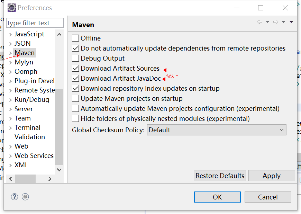
Task: Click the vertical scrollbar thumb in tree
Action: (59, 127)
